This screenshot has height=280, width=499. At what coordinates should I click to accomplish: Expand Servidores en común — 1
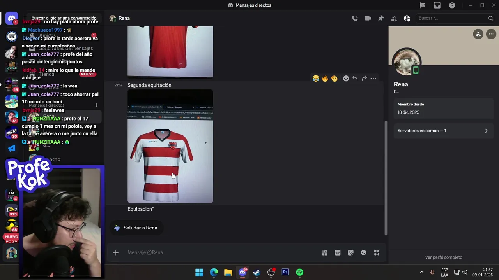[443, 131]
